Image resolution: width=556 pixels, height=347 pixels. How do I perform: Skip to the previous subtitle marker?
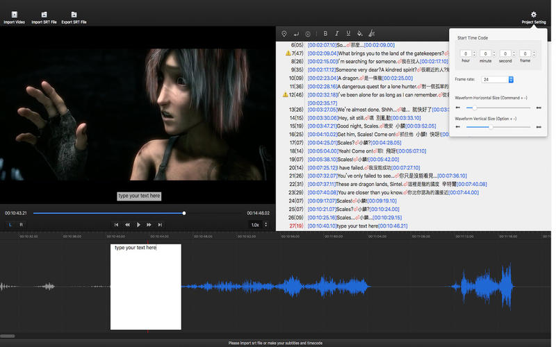[116, 225]
